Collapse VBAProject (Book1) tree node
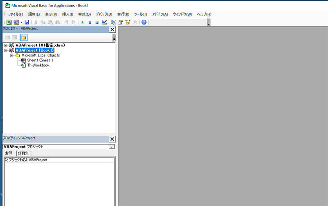The width and height of the screenshot is (328, 206). [6, 50]
